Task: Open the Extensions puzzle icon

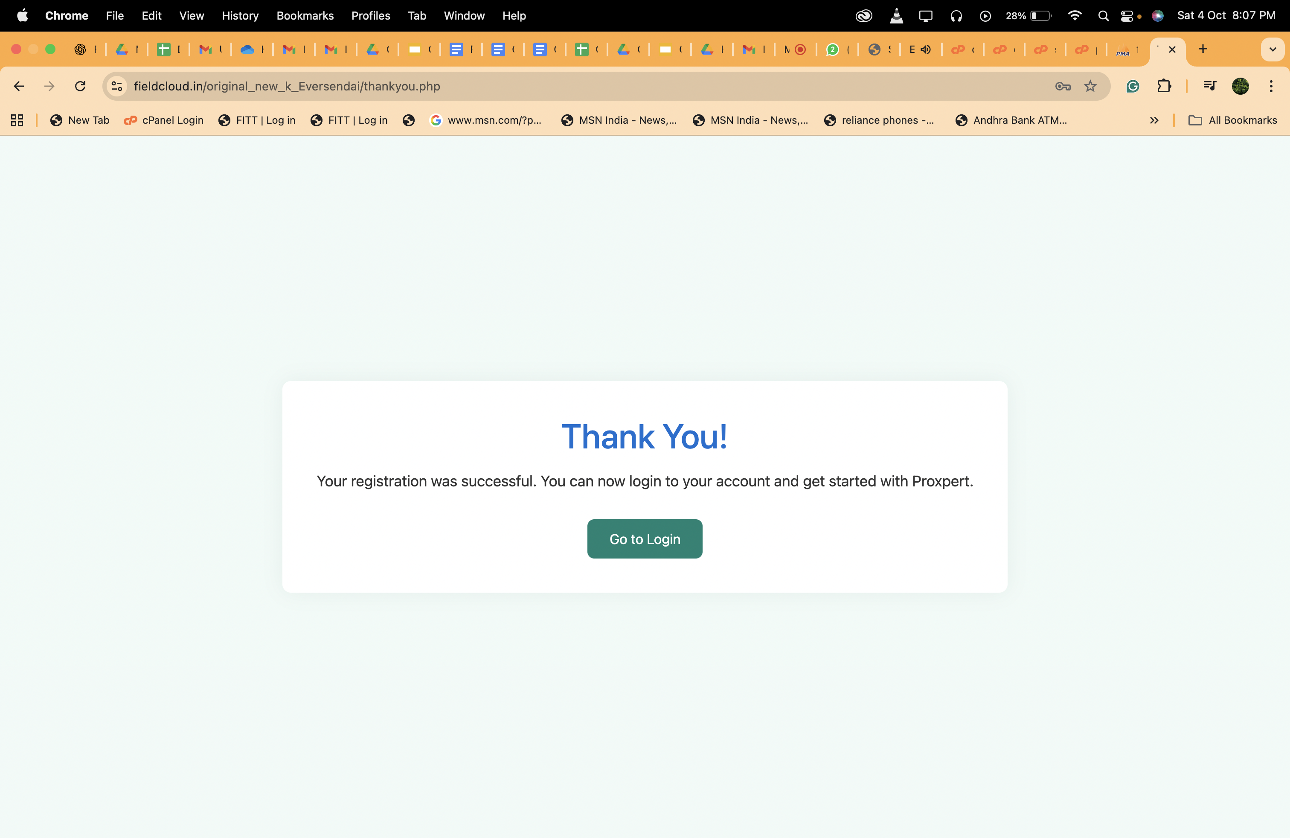Action: 1164,86
